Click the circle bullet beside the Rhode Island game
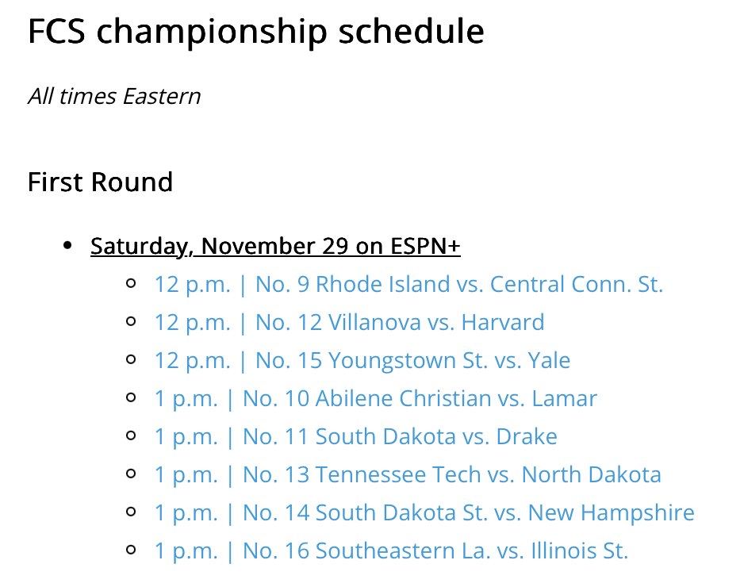Viewport: 744px width, 587px height. click(132, 283)
